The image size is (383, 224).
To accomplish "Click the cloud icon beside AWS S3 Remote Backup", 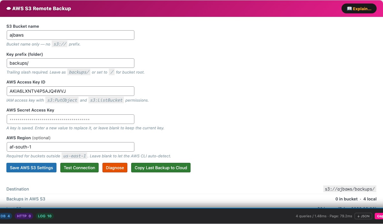I will click(x=9, y=9).
